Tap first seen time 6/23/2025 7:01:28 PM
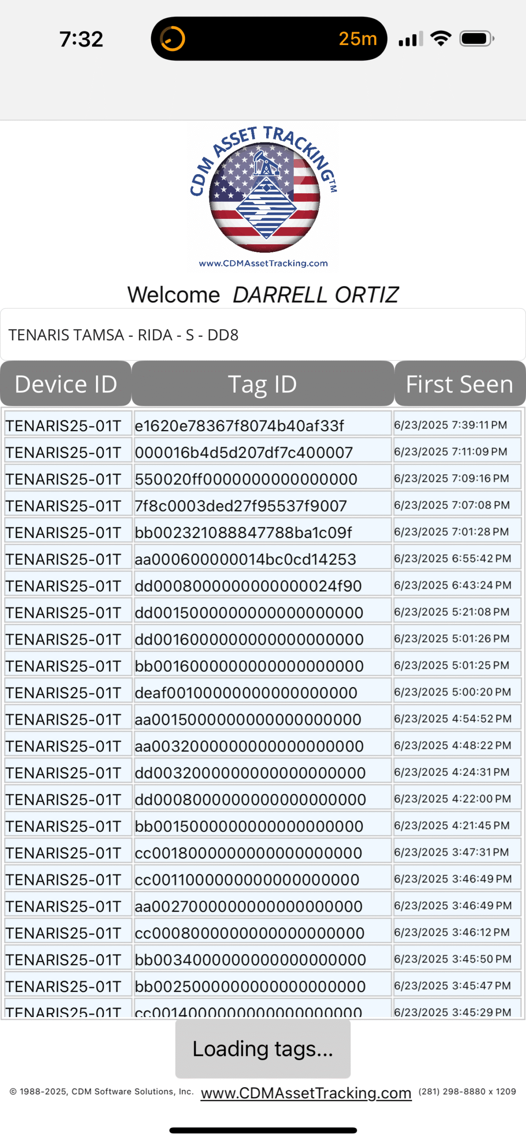Image resolution: width=526 pixels, height=1143 pixels. (451, 532)
